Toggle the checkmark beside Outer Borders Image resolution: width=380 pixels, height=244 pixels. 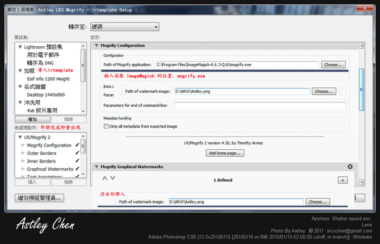[x=77, y=153]
